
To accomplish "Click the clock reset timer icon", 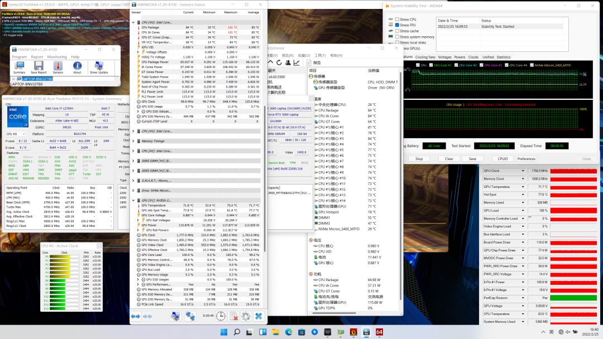I will pos(221,316).
